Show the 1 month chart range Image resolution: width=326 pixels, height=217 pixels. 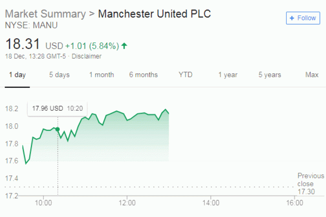coord(101,75)
